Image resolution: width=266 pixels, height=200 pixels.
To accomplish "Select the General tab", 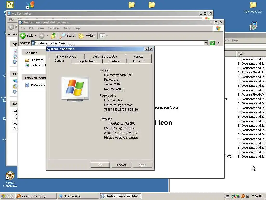I will click(59, 61).
